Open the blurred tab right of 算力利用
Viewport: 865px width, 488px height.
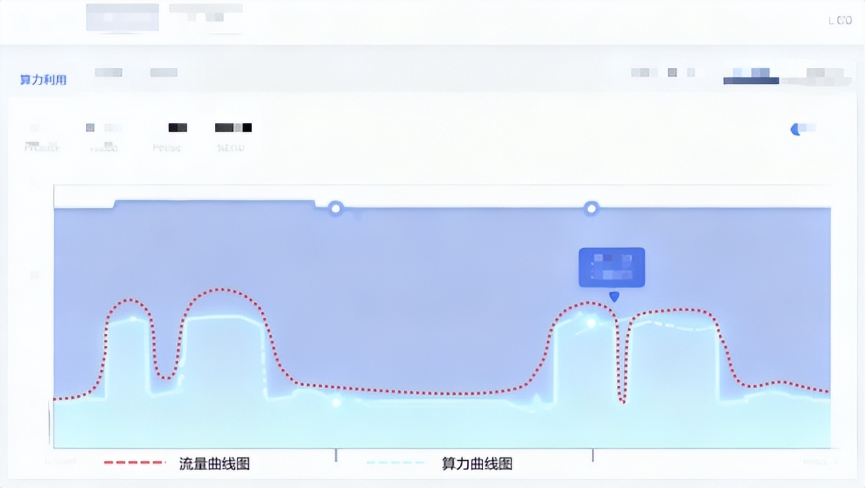point(108,72)
